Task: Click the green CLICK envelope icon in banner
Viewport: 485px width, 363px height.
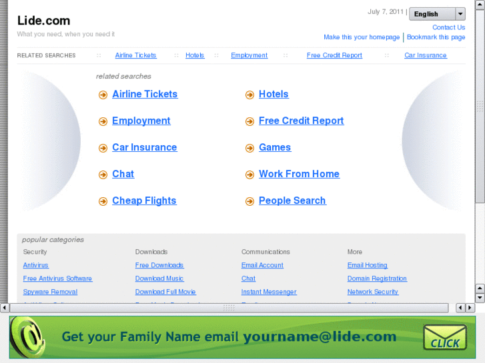Action: 445,338
